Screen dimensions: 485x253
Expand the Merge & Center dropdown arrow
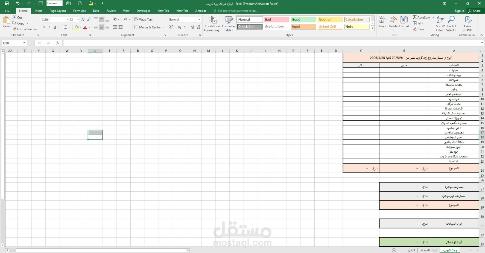point(164,27)
